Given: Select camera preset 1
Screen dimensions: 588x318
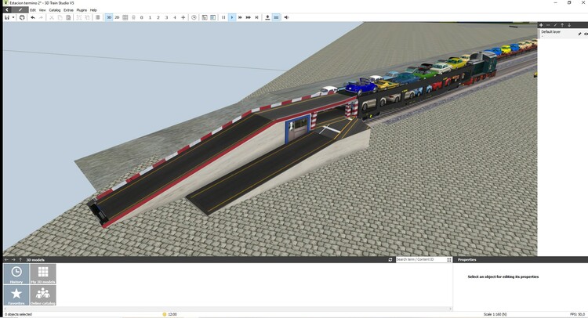Looking at the screenshot, I should click(150, 17).
